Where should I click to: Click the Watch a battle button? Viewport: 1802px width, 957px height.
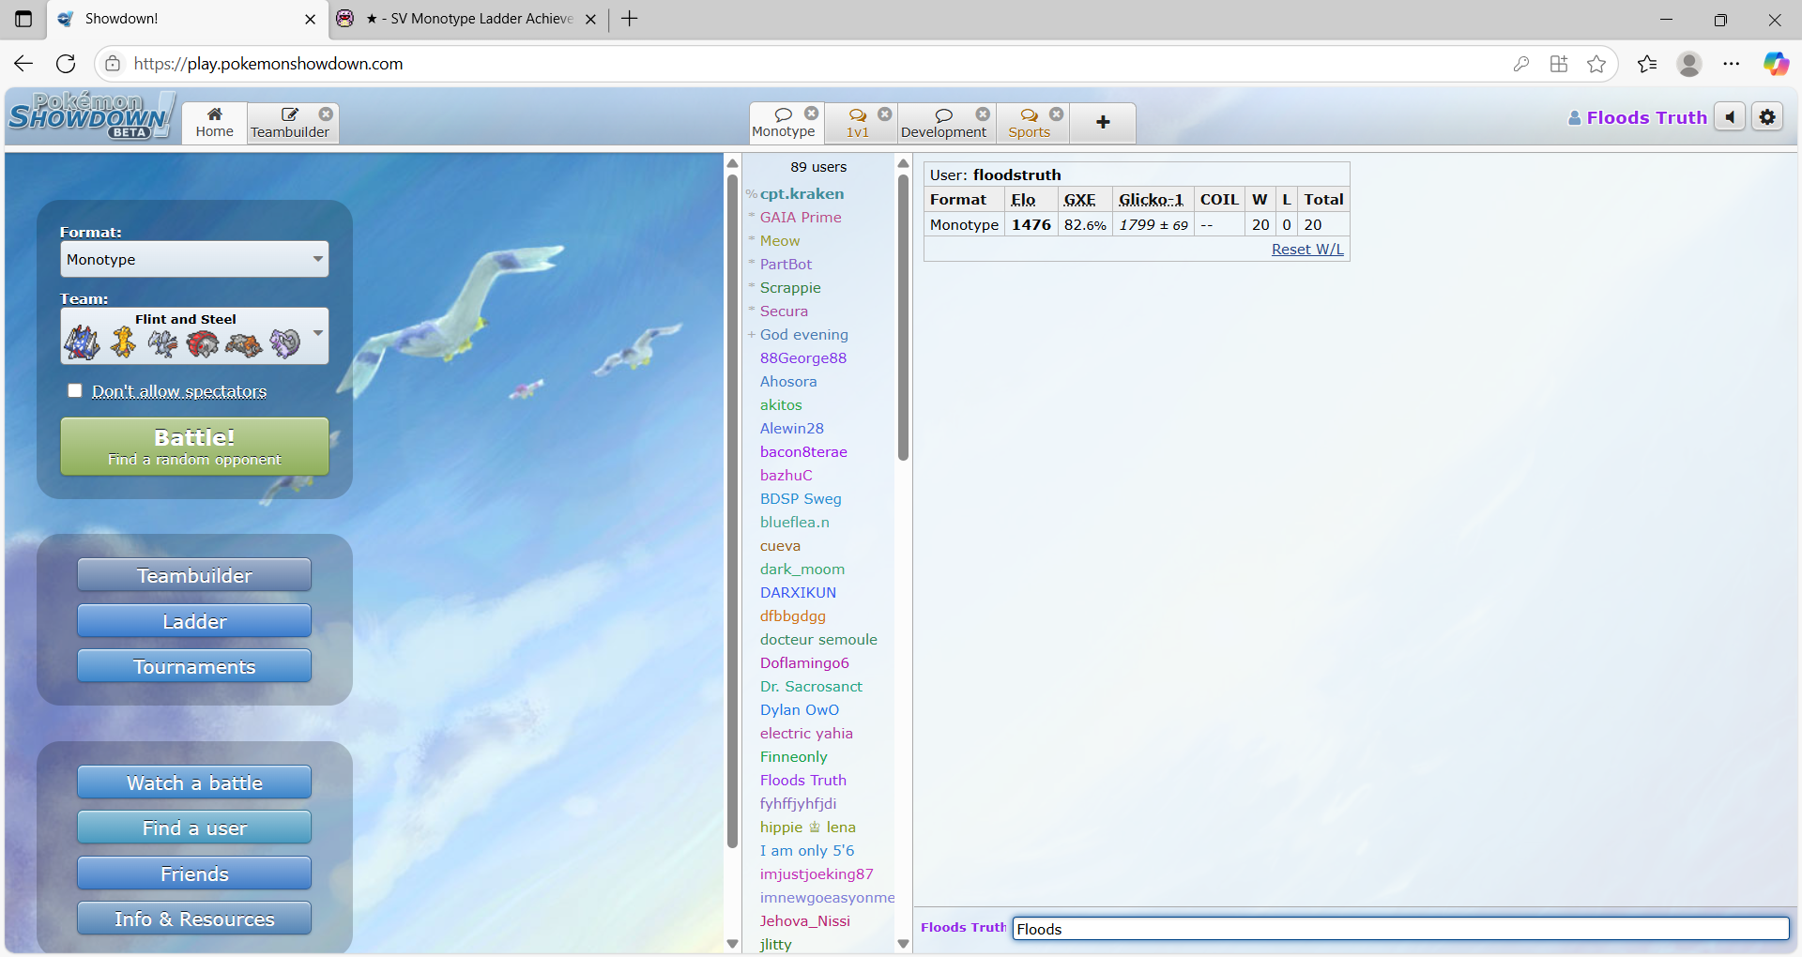click(194, 782)
